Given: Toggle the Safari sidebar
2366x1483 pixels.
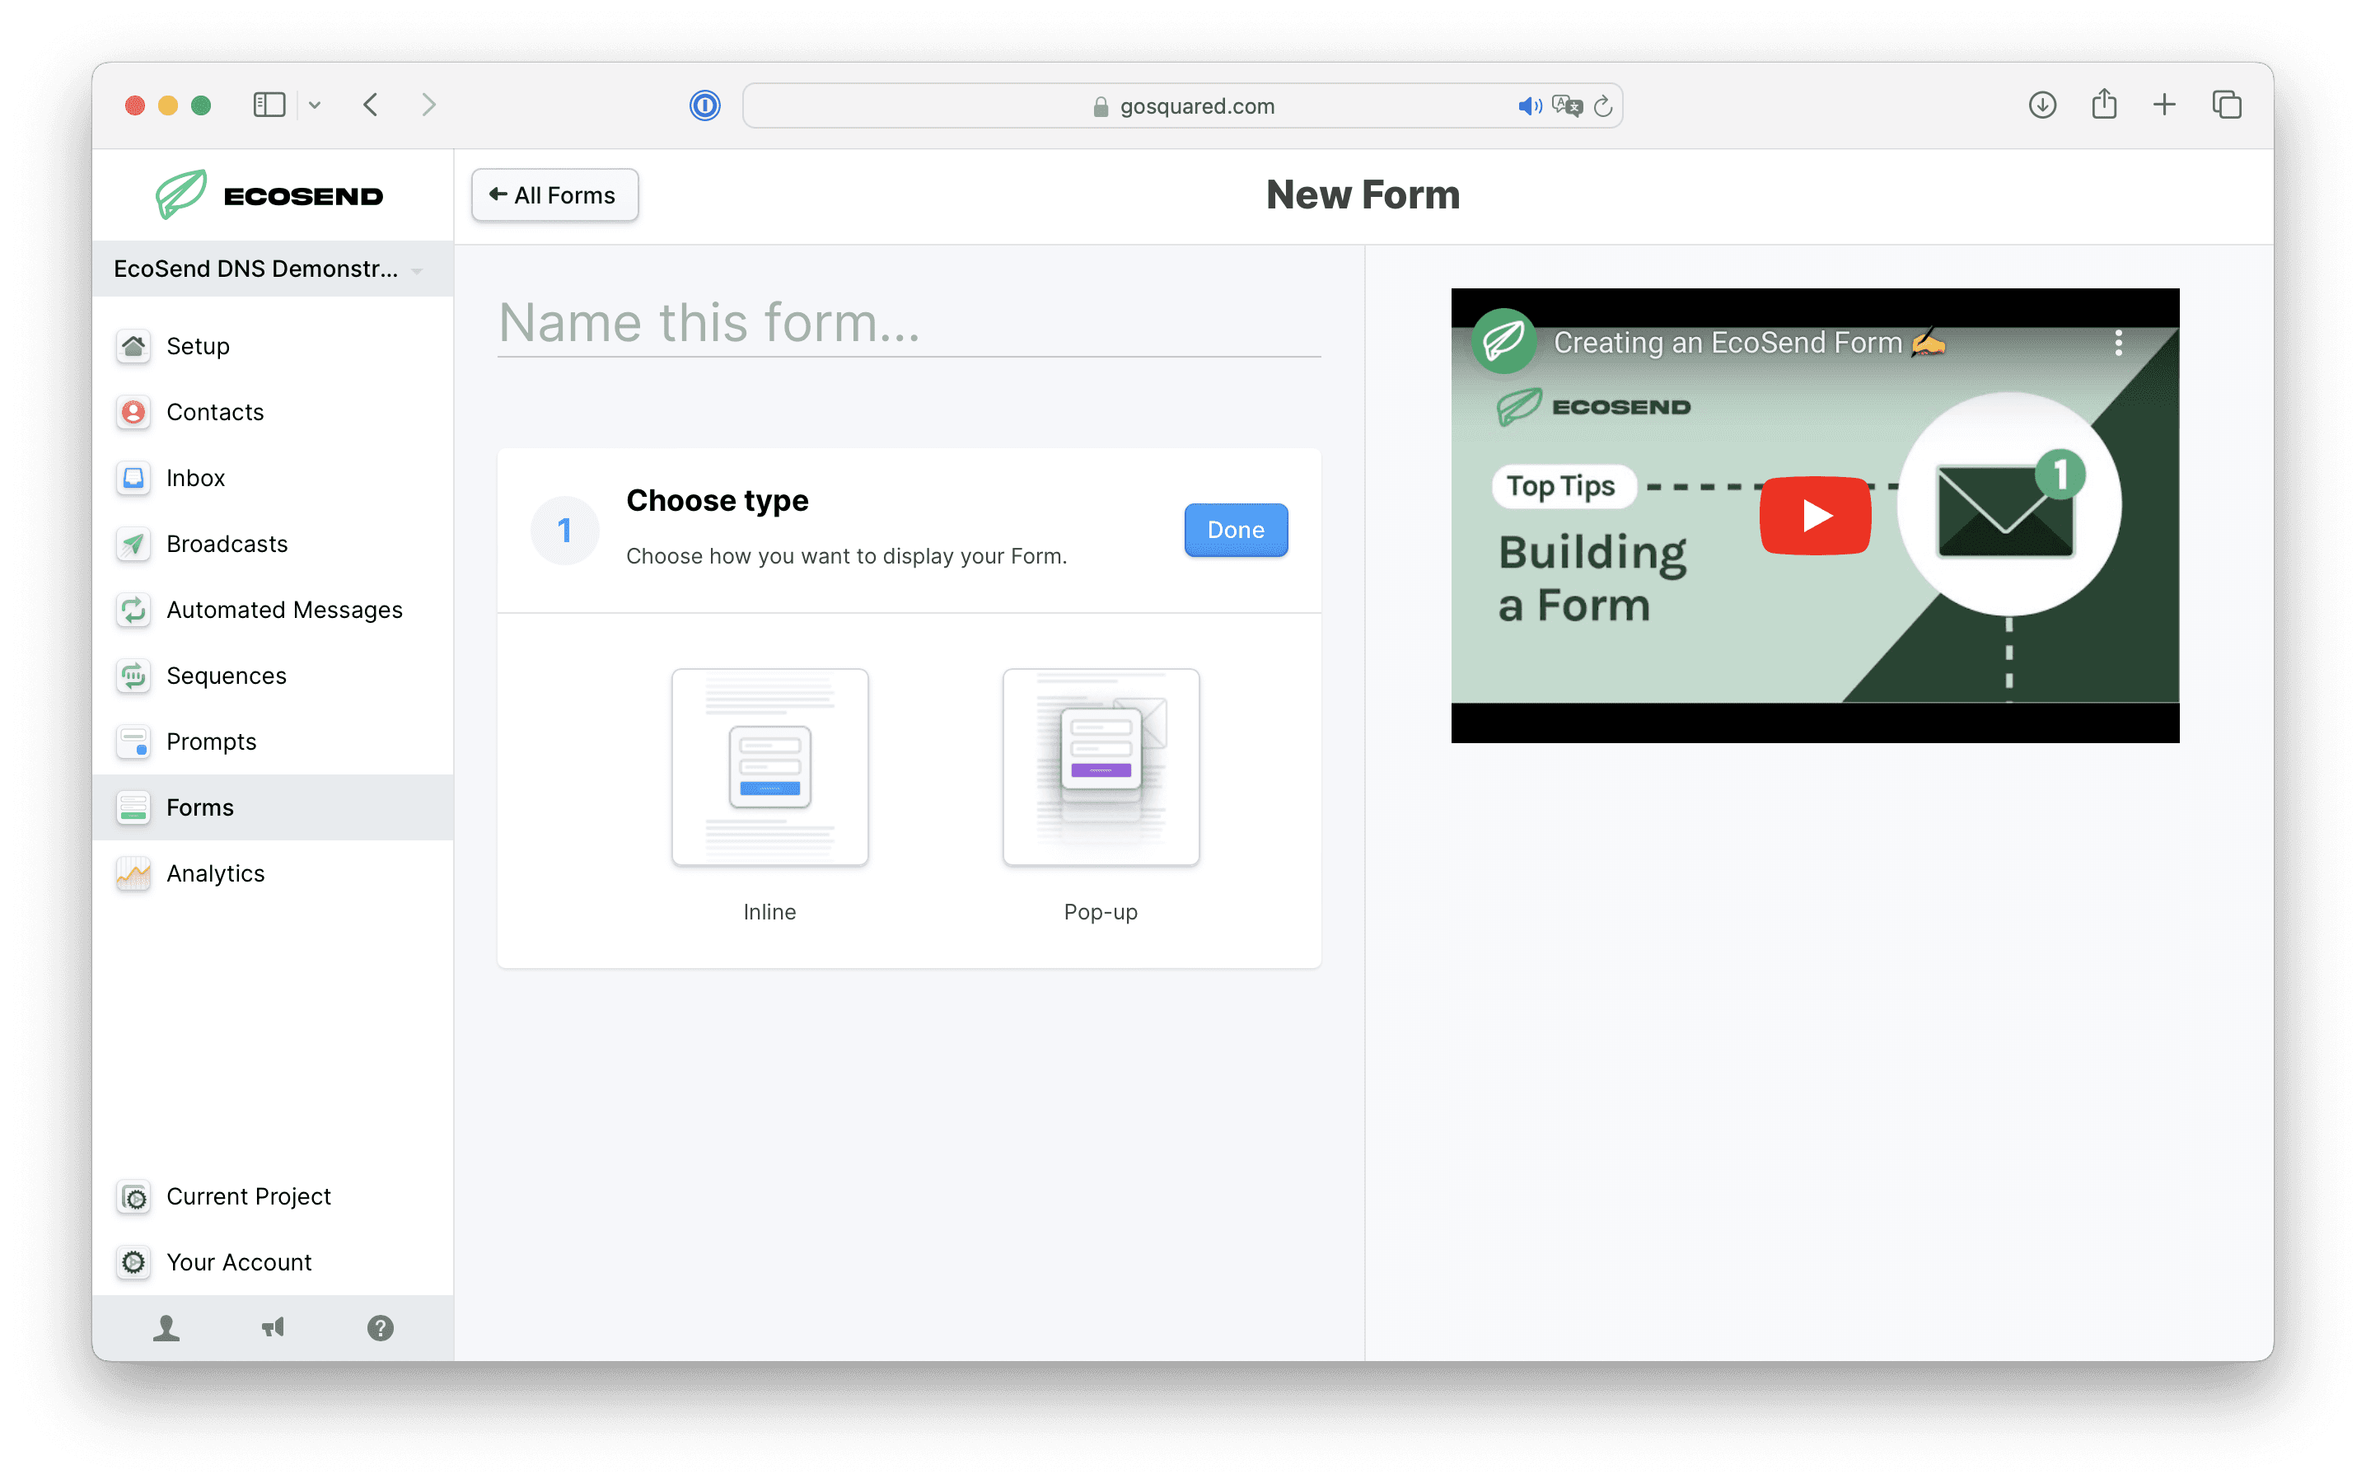Looking at the screenshot, I should click(x=269, y=105).
